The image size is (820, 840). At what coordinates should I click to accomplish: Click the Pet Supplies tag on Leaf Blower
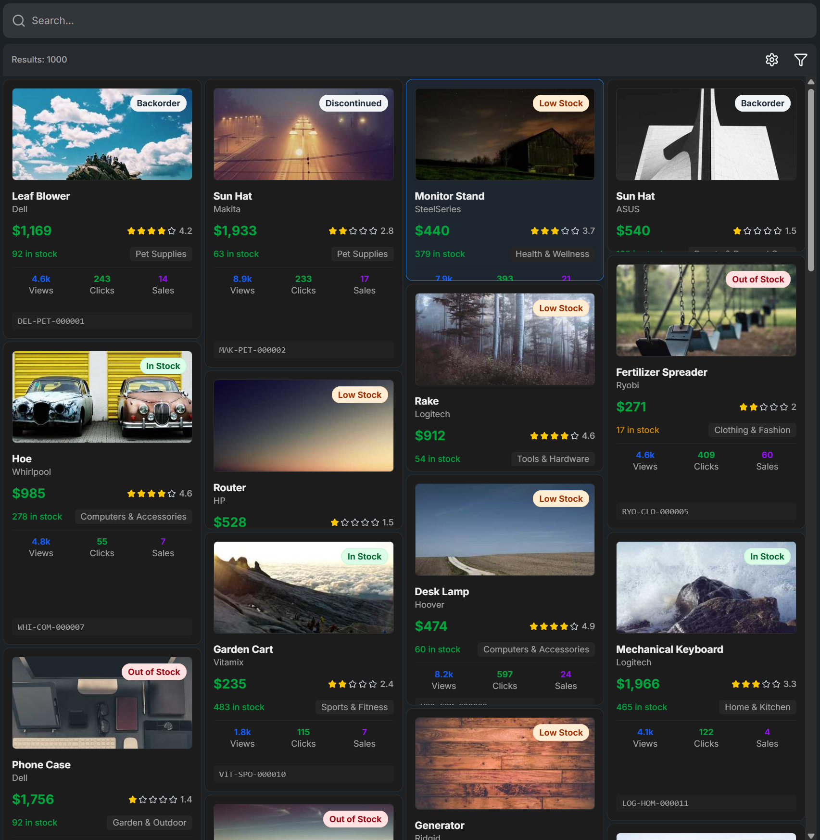point(161,254)
